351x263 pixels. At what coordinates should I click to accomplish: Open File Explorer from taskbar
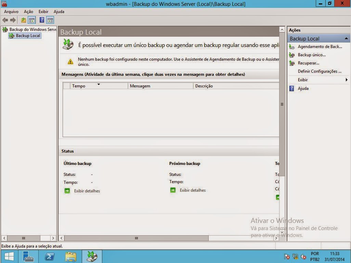pos(71,256)
